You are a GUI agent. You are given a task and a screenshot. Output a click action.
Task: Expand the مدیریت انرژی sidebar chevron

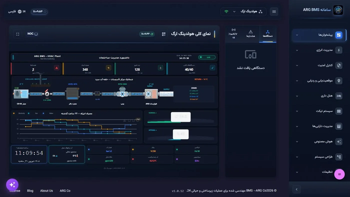pos(297,50)
